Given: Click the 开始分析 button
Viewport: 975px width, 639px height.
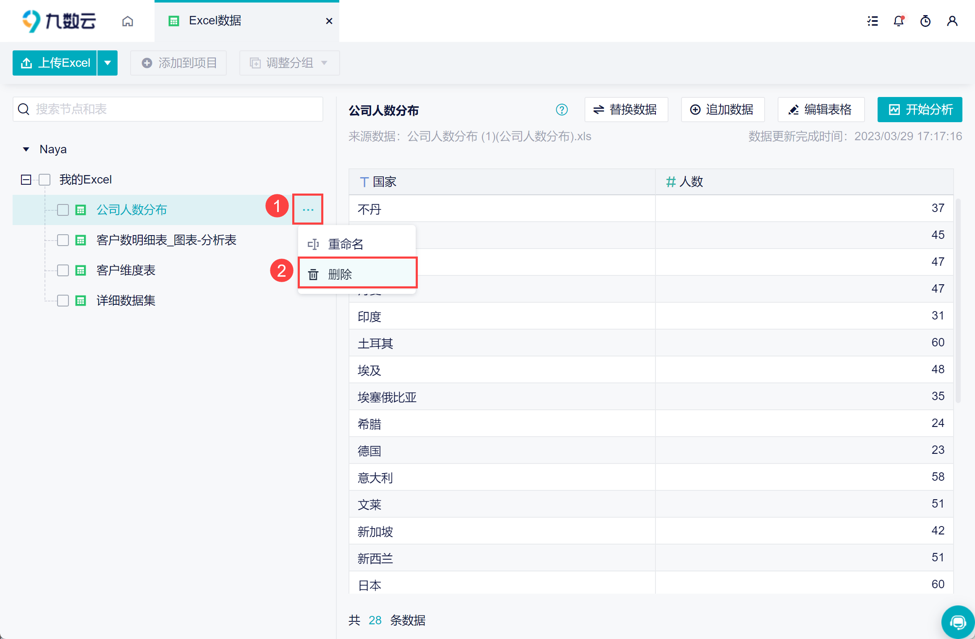Looking at the screenshot, I should [920, 110].
